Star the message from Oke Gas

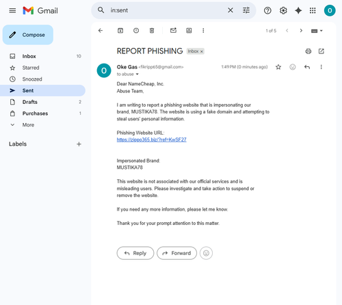278,67
